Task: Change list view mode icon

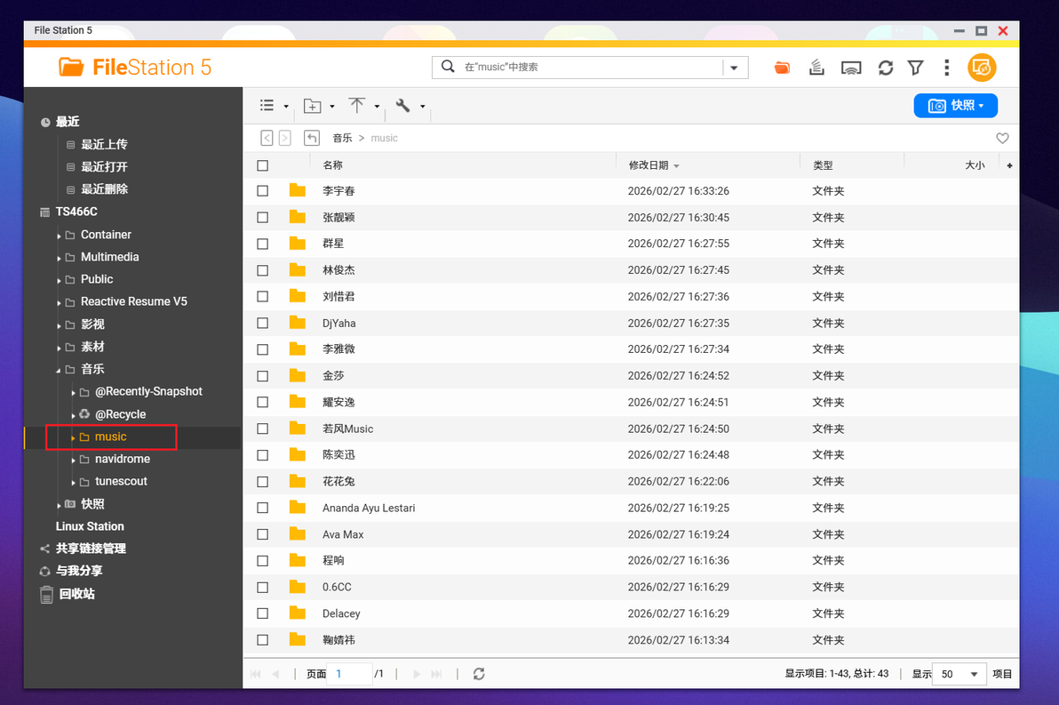Action: pyautogui.click(x=267, y=106)
